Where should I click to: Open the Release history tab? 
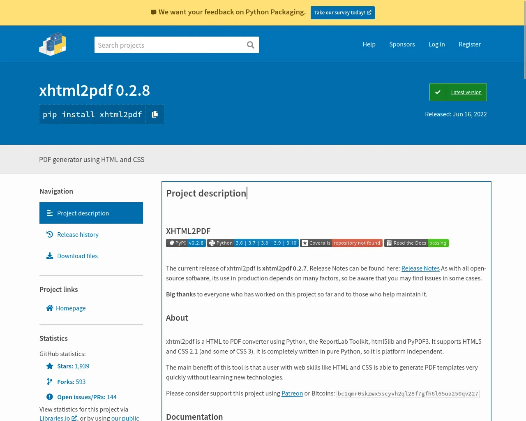pyautogui.click(x=78, y=234)
